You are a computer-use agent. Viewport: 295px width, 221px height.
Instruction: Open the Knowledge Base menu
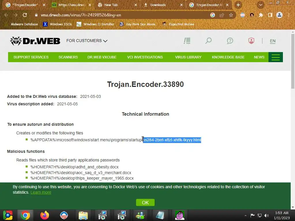pyautogui.click(x=228, y=57)
